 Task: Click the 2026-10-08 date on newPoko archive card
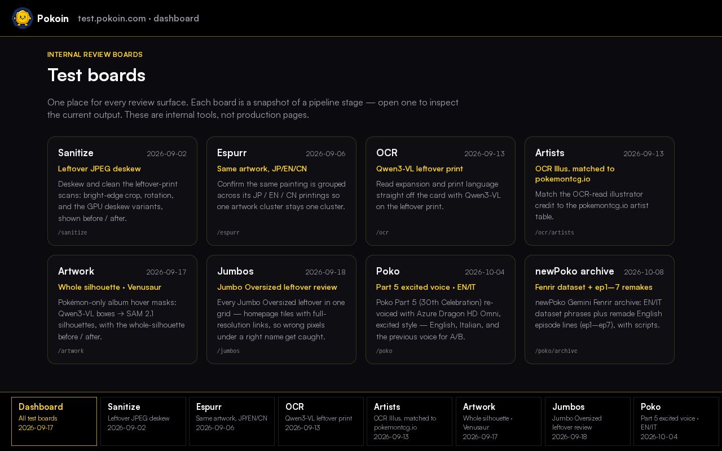[x=644, y=272]
